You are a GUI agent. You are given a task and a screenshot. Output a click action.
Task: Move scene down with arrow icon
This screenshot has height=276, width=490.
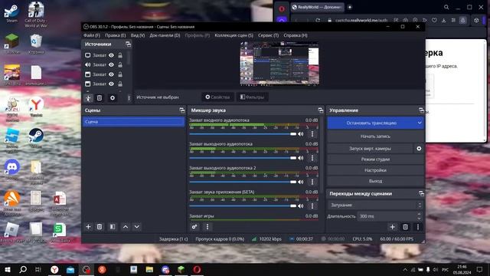point(137,227)
